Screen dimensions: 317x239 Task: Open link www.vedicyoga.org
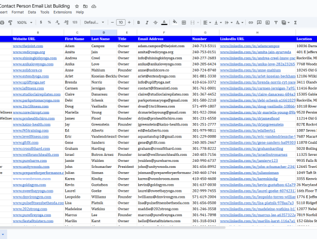(x=29, y=52)
